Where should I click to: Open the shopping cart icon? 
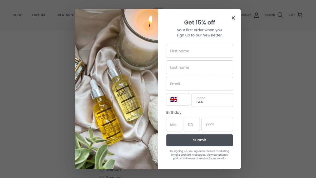(300, 15)
